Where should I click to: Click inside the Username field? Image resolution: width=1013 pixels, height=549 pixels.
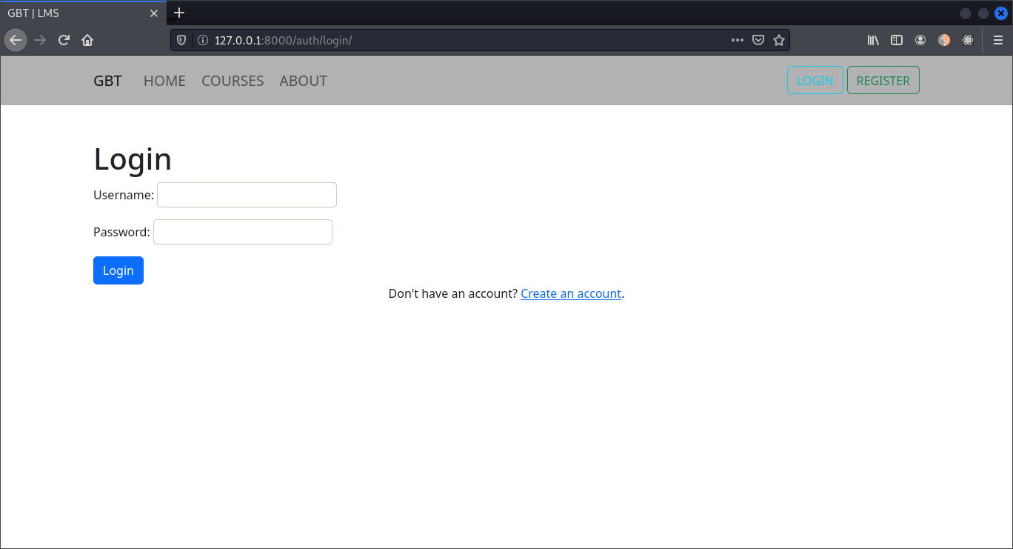pos(247,195)
